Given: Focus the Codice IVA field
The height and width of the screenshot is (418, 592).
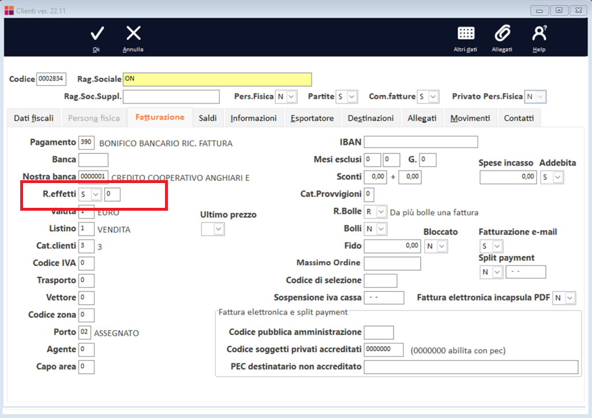Looking at the screenshot, I should tap(87, 263).
